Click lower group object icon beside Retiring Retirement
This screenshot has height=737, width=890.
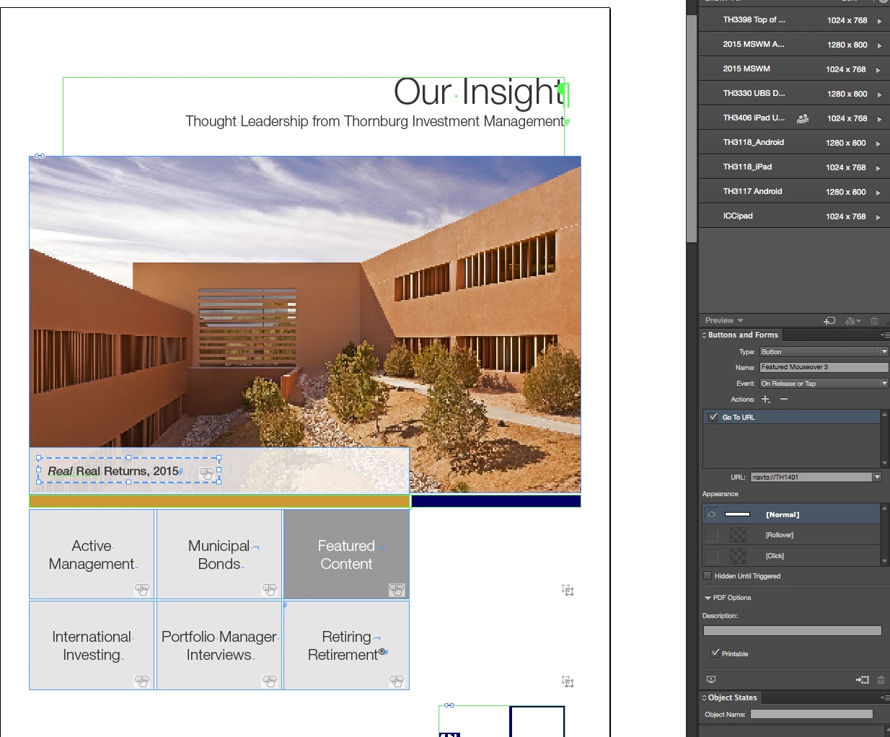tap(568, 681)
